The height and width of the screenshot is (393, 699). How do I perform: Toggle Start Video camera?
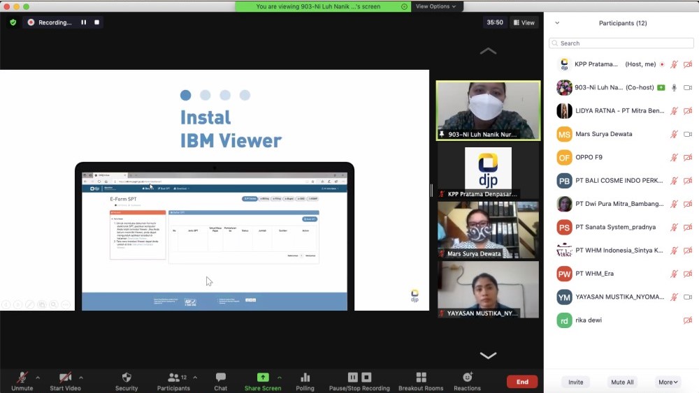[65, 378]
